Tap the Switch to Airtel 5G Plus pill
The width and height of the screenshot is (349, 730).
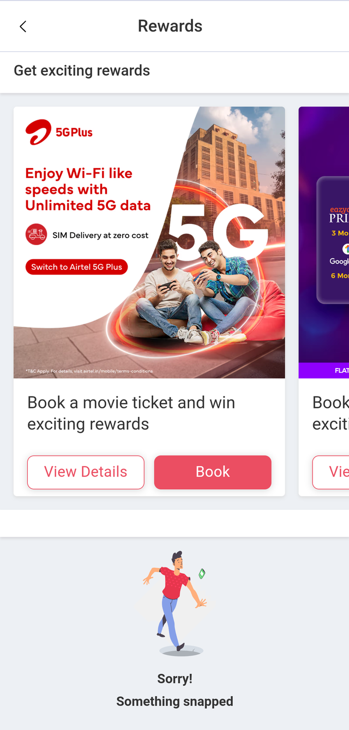pyautogui.click(x=76, y=267)
